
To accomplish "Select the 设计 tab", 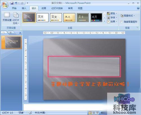I will click(x=34, y=8).
